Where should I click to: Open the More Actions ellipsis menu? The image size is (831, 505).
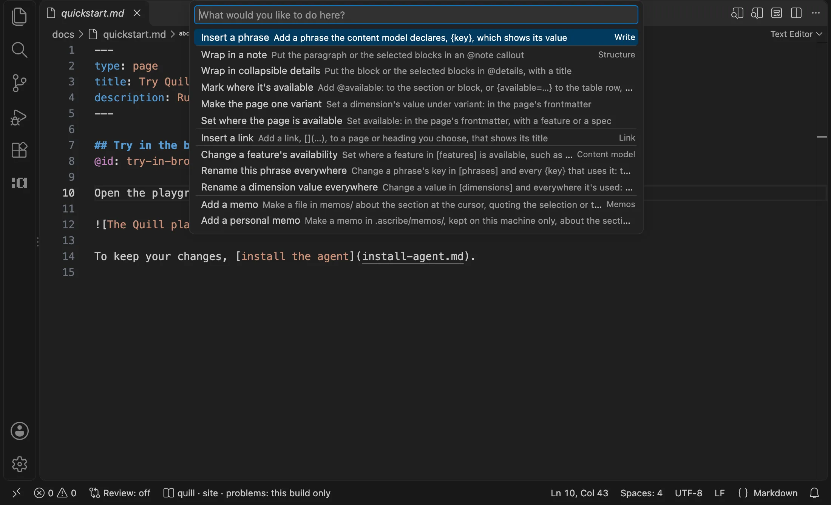point(816,13)
